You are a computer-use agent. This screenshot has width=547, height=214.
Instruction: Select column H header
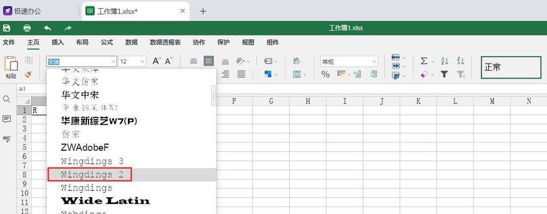click(307, 101)
